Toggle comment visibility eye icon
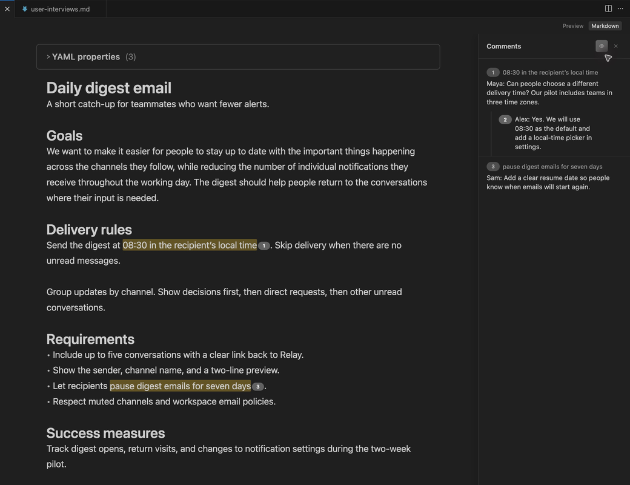The width and height of the screenshot is (630, 485). point(602,46)
